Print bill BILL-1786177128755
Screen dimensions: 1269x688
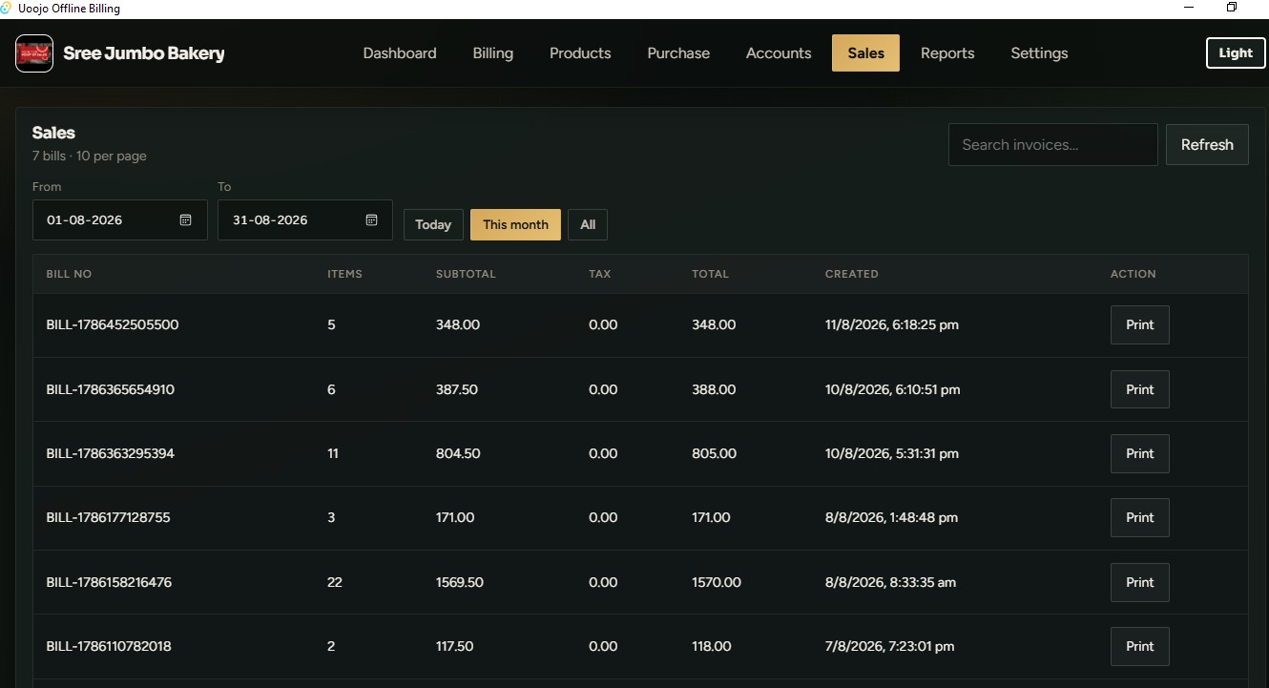pyautogui.click(x=1140, y=518)
